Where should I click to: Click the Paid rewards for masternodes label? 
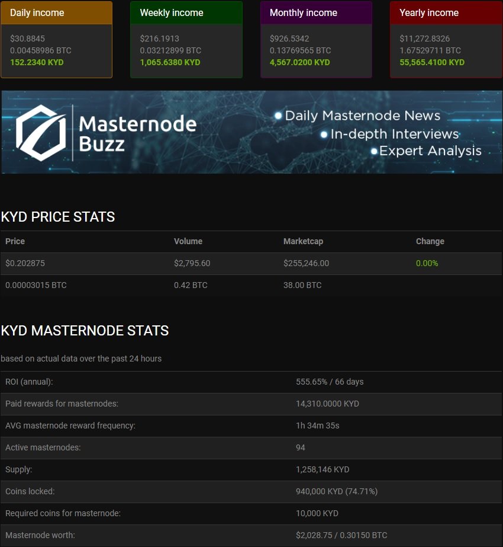point(62,404)
